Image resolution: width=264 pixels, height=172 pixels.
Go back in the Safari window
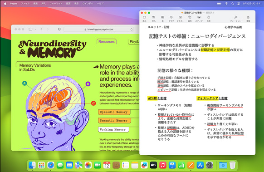[42, 29]
